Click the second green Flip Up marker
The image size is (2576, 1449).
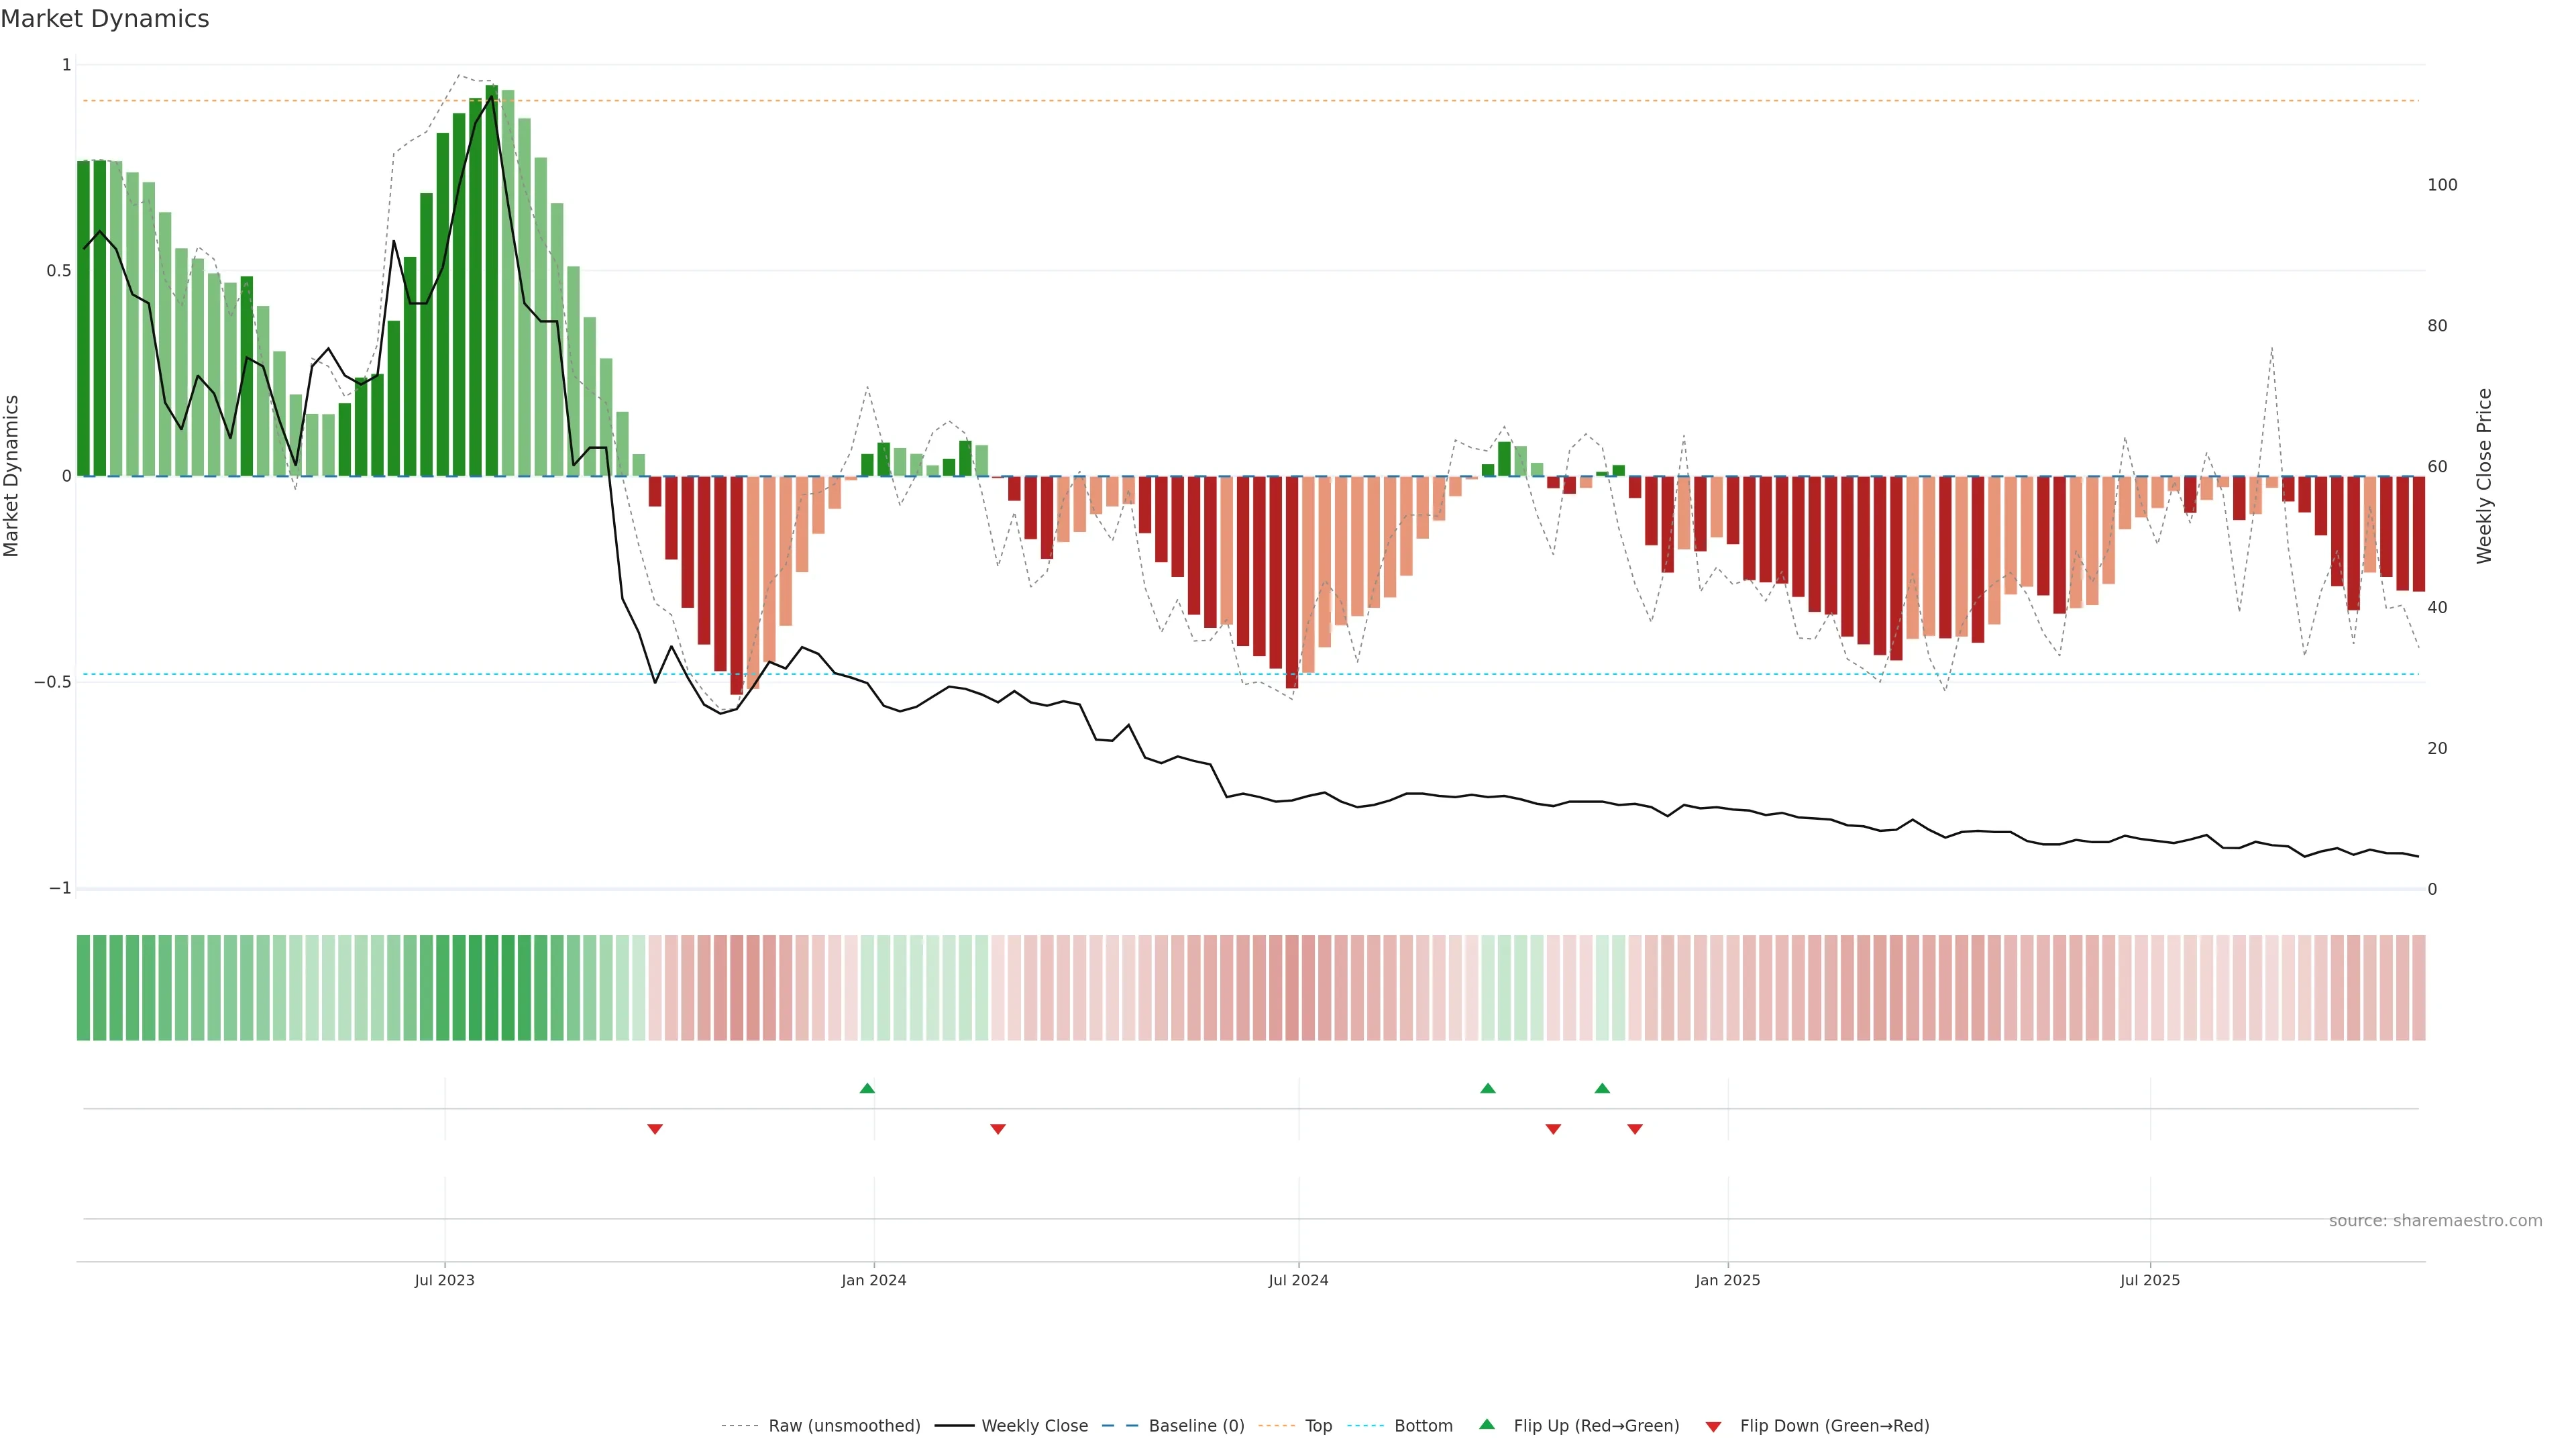click(x=1488, y=1088)
